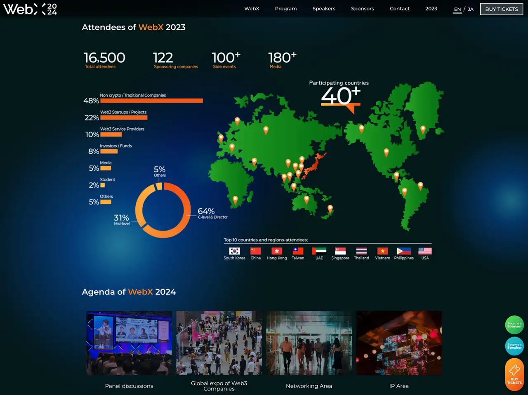The width and height of the screenshot is (528, 395).
Task: Switch language to EN
Action: click(x=457, y=9)
